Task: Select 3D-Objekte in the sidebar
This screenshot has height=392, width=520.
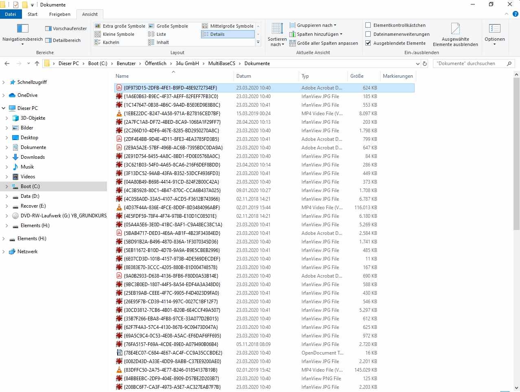Action: coord(33,118)
